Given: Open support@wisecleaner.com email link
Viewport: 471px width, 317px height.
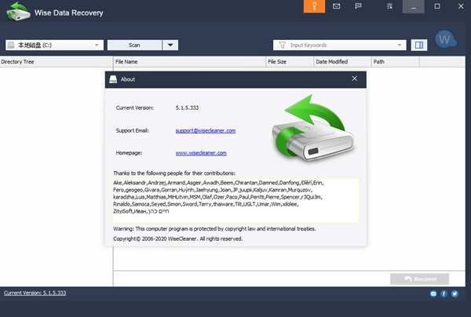Looking at the screenshot, I should (206, 130).
